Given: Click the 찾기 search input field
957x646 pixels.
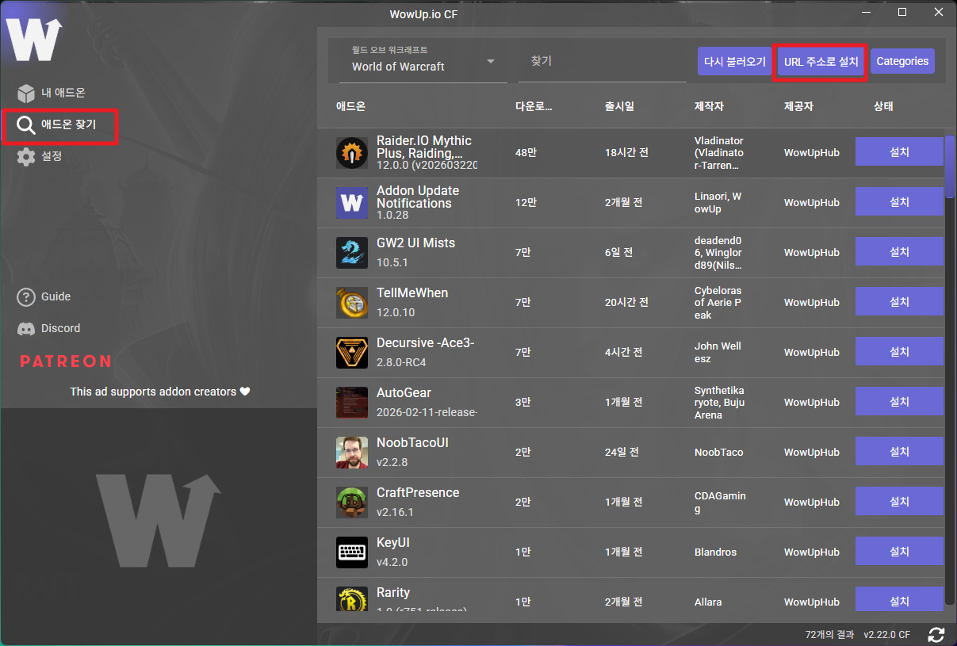Looking at the screenshot, I should (602, 62).
